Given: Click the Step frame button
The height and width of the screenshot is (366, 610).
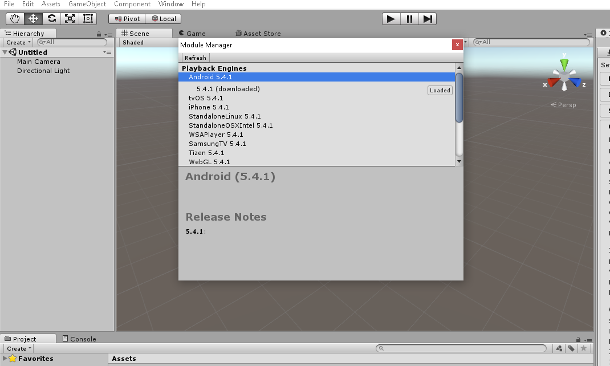Looking at the screenshot, I should [x=427, y=19].
